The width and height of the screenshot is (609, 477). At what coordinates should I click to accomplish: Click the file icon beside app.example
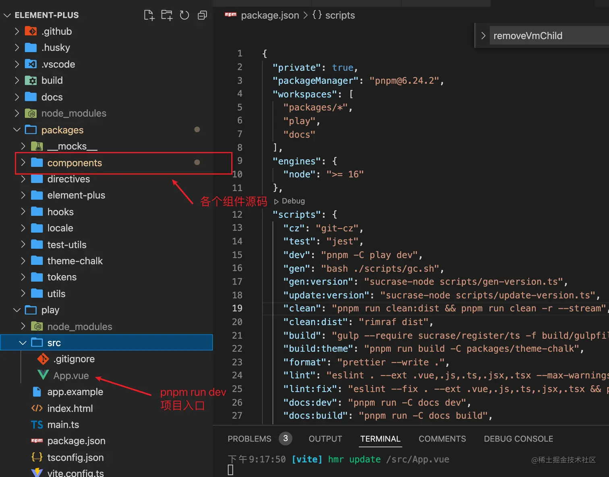(37, 392)
